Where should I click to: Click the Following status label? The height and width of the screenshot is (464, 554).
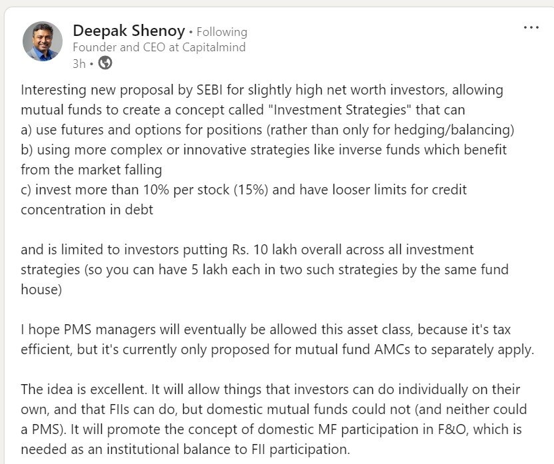222,32
